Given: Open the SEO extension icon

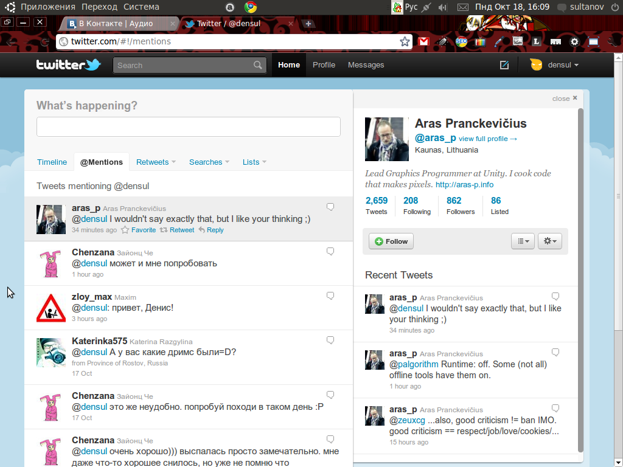Looking at the screenshot, I should click(x=461, y=41).
